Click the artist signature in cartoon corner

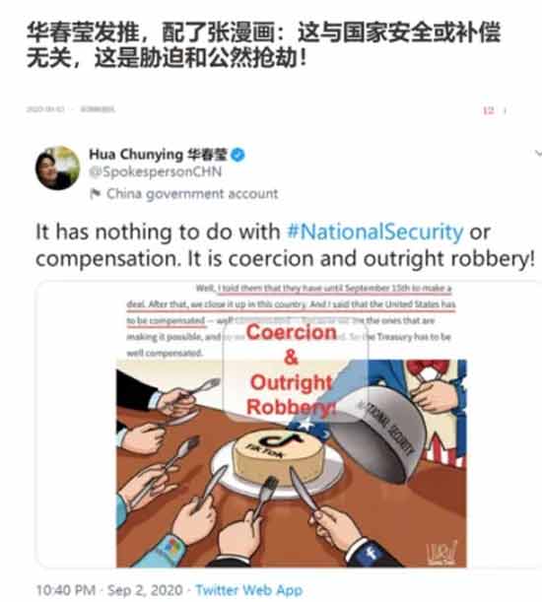(x=441, y=554)
